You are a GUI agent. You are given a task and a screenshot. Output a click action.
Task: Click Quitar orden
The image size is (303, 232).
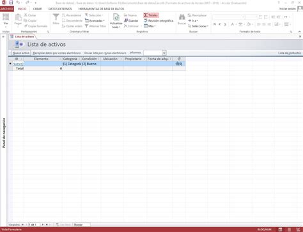point(72,26)
